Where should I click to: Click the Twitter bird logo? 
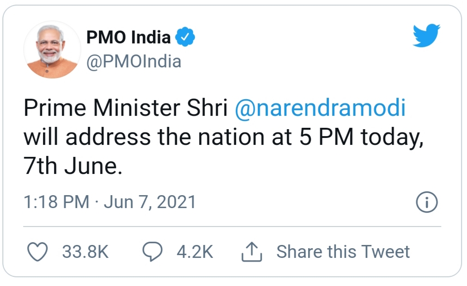[426, 36]
